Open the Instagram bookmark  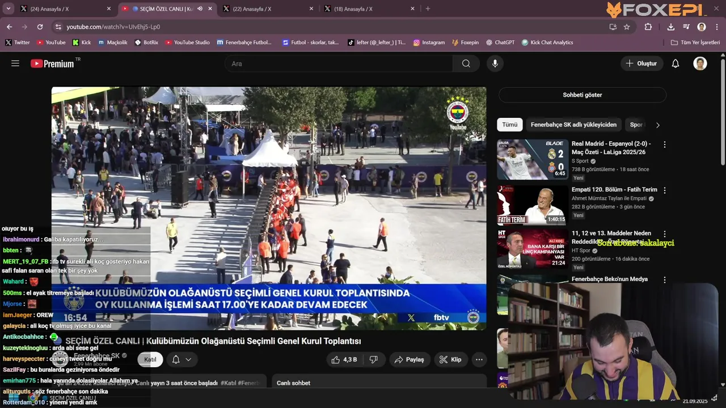pyautogui.click(x=429, y=42)
